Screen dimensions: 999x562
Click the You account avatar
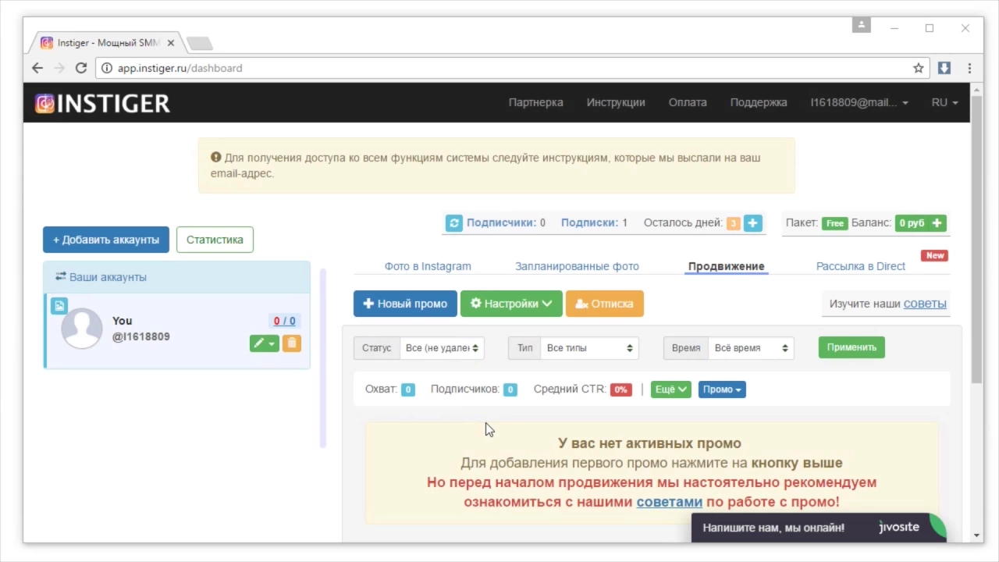(82, 328)
